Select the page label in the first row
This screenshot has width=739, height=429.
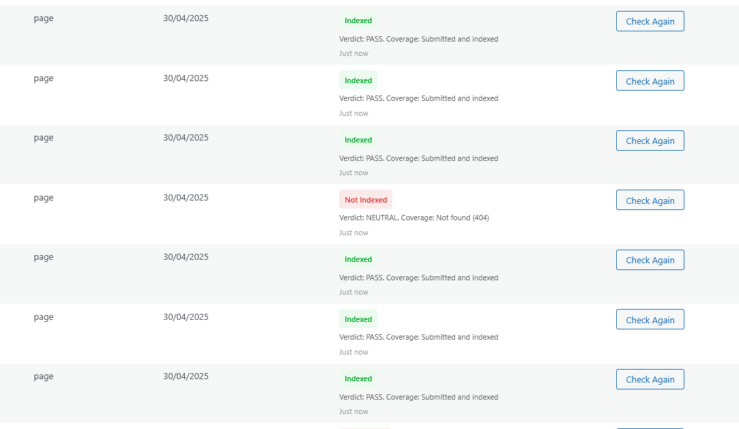click(44, 18)
